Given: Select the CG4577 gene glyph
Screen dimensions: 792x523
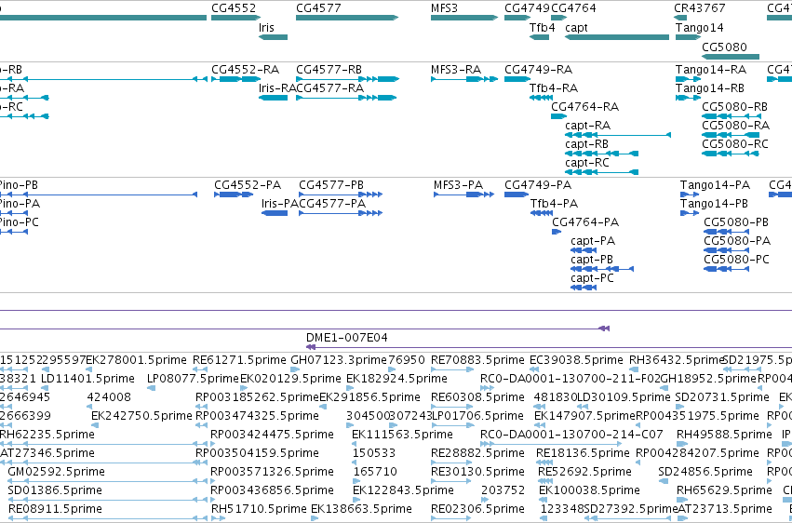Looking at the screenshot, I should tap(347, 18).
